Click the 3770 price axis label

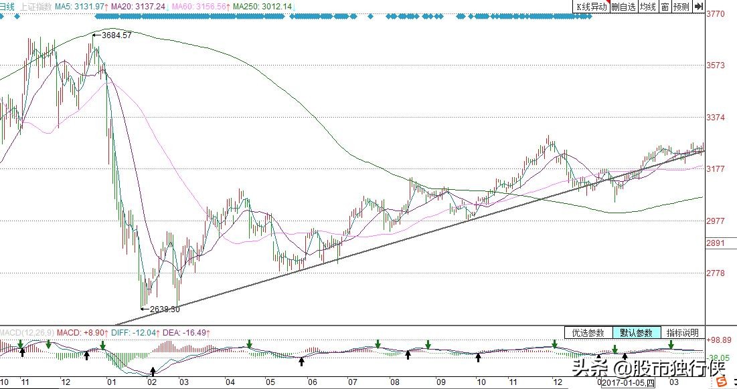tap(716, 14)
